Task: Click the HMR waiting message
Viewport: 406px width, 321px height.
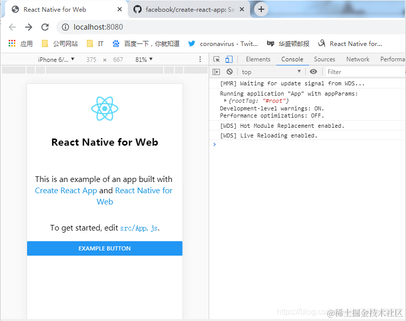Action: pos(292,83)
